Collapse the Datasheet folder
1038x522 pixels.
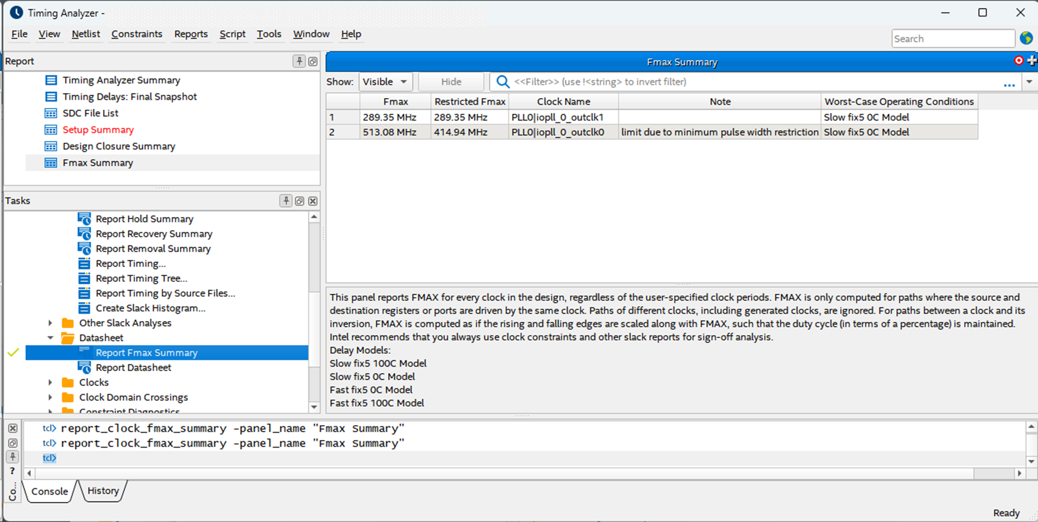(50, 338)
